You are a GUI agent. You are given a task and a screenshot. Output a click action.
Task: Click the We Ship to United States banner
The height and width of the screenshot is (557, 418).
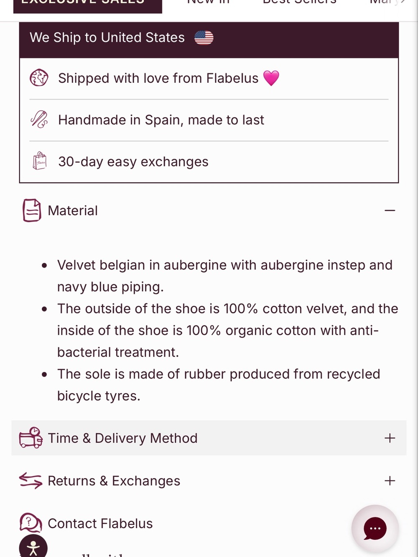209,38
